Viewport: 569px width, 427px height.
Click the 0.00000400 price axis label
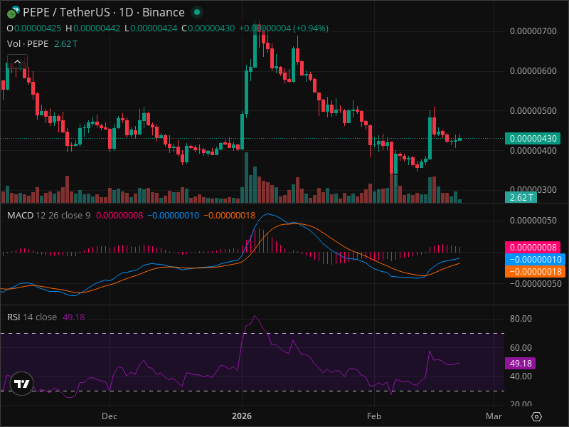533,151
